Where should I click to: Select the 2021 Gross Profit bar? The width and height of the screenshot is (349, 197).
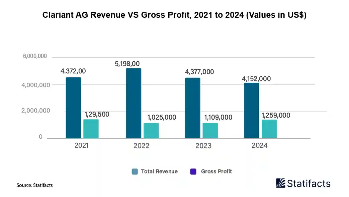click(x=91, y=129)
